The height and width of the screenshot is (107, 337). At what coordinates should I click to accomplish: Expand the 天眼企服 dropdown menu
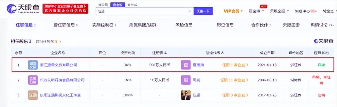pos(279,11)
